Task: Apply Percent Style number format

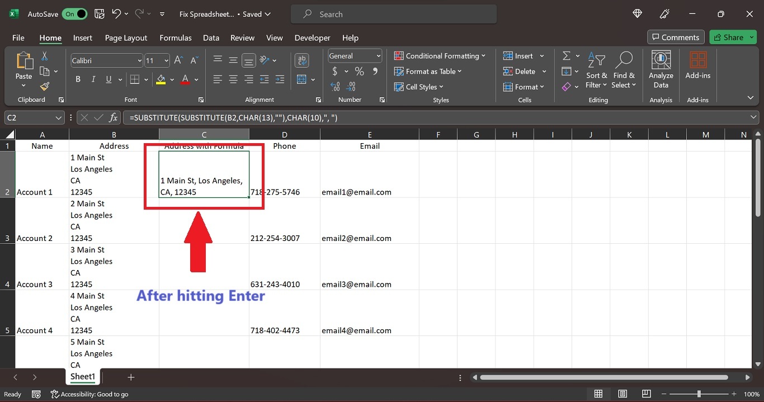Action: point(359,72)
